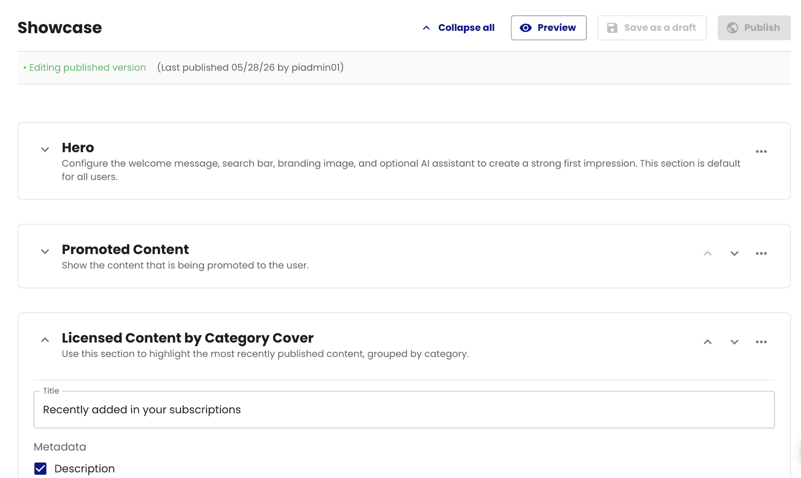Move Promoted Content section up

coord(708,253)
